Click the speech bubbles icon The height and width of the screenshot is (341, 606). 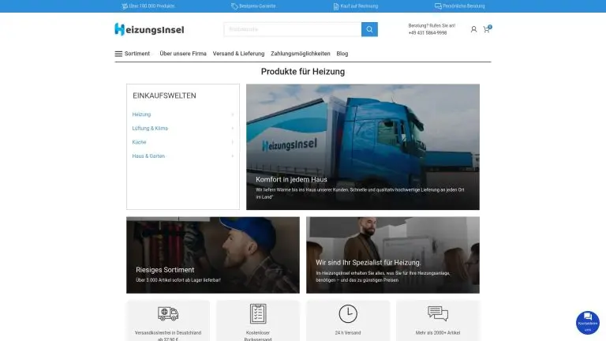point(437,313)
